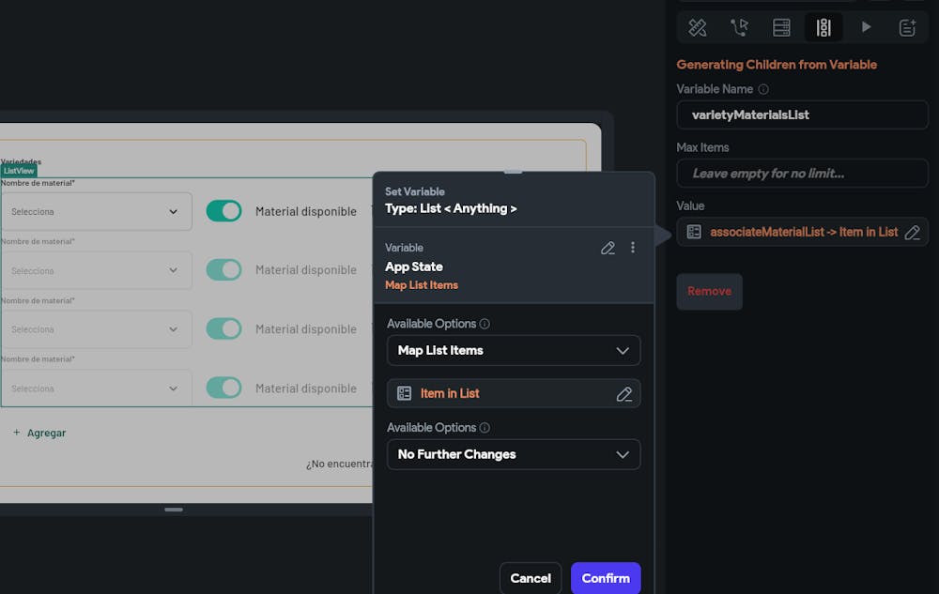This screenshot has height=594, width=939.
Task: Open the design properties tab icon
Action: click(x=697, y=27)
